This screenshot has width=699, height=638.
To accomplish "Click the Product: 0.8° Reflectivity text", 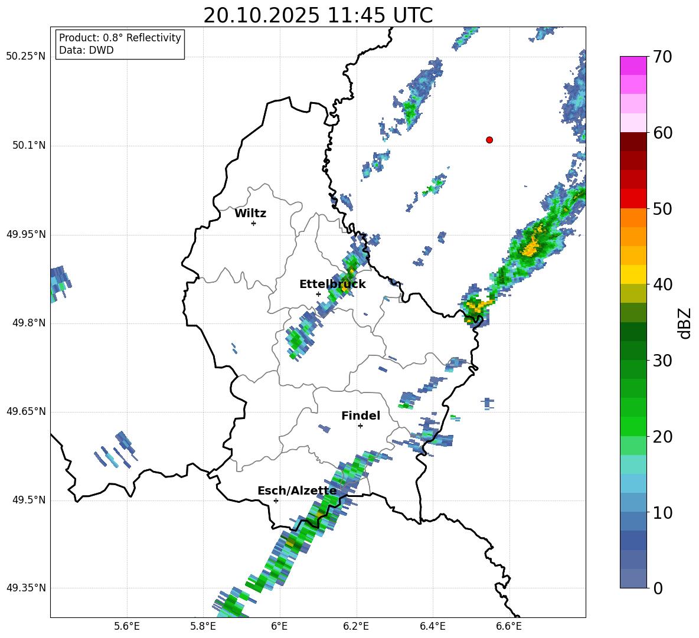I will coord(120,38).
